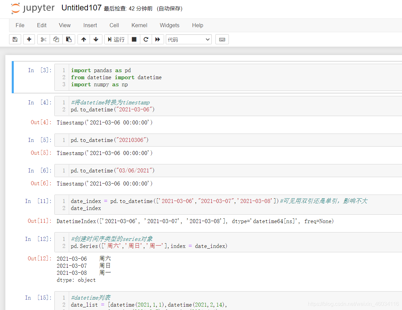Click Out[6] Timestamp output text
The width and height of the screenshot is (402, 310).
click(105, 184)
